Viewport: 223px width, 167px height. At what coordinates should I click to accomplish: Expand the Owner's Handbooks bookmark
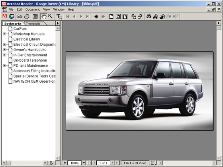pos(4,50)
